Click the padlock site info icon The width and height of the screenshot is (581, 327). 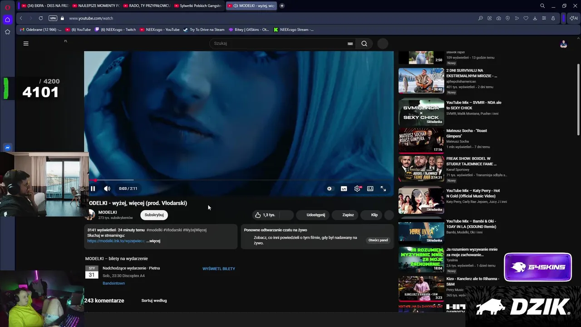pos(63,18)
